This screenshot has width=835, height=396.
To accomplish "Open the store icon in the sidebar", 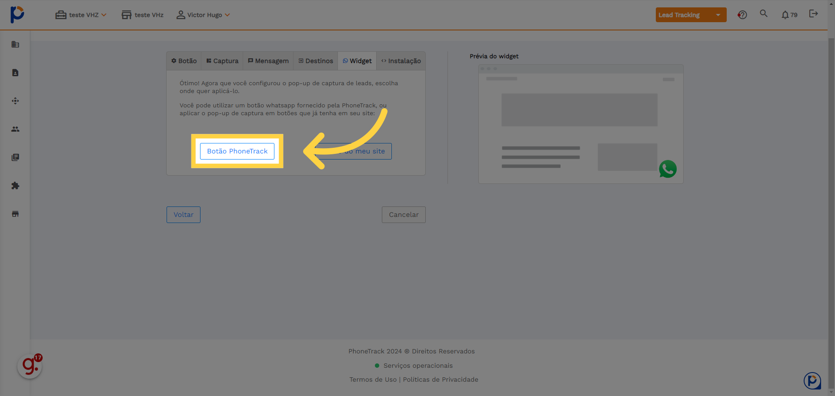I will click(15, 214).
